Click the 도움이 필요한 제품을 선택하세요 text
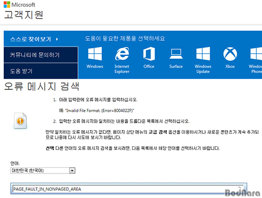Image resolution: width=262 pixels, height=198 pixels. (x=125, y=38)
